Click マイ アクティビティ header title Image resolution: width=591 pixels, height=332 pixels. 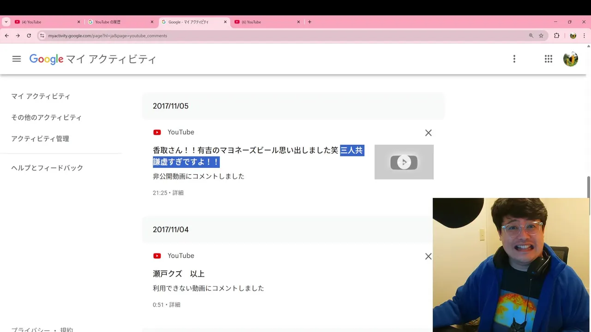click(x=111, y=59)
